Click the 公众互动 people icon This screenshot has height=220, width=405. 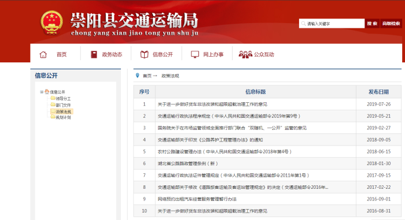pos(245,54)
